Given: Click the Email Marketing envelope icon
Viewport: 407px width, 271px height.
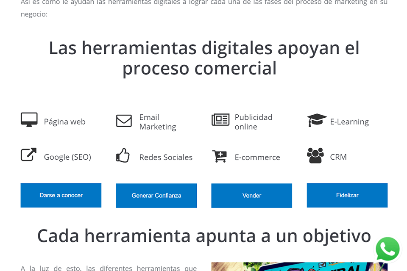Looking at the screenshot, I should pyautogui.click(x=124, y=121).
